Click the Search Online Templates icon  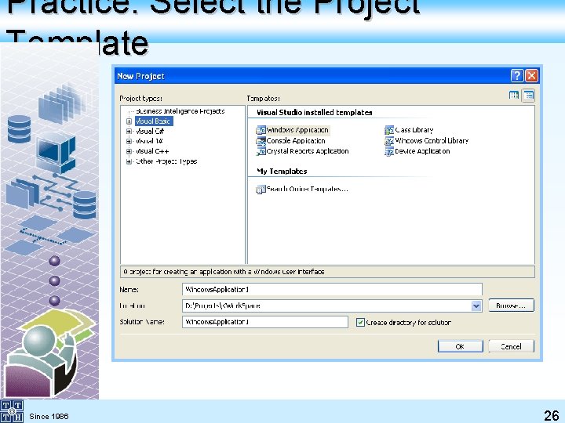click(261, 190)
